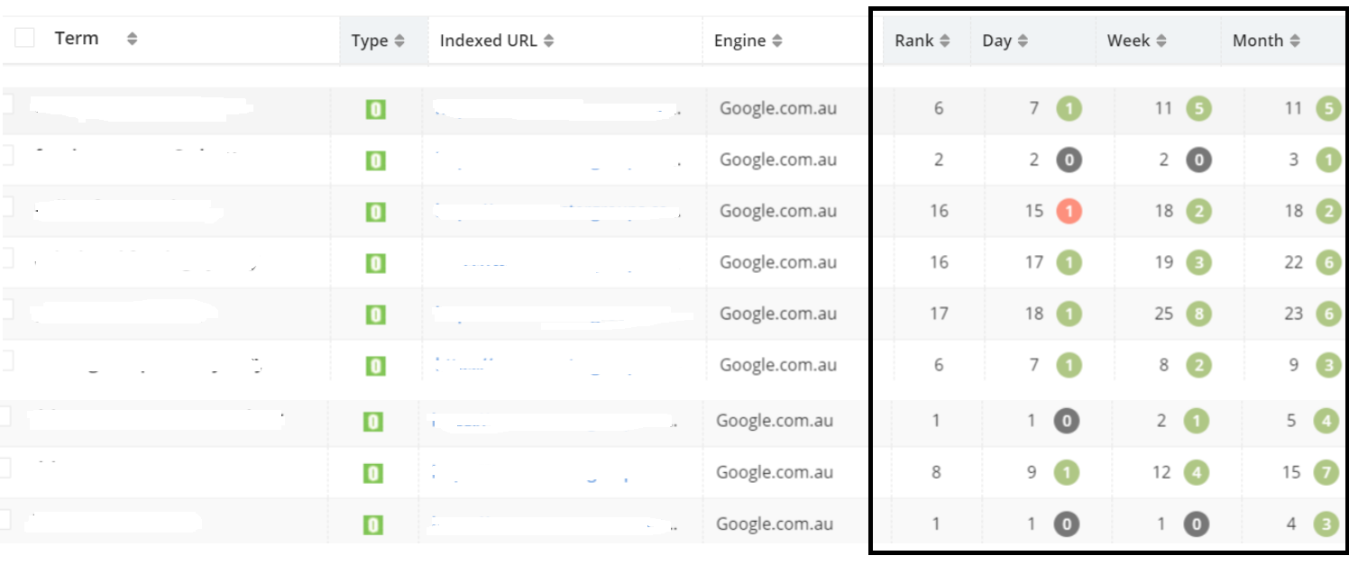Click the red day-change badge showing 1
The height and width of the screenshot is (574, 1349).
(1069, 212)
